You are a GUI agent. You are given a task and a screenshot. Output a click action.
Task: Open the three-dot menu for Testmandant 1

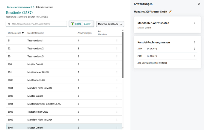coord(117,40)
